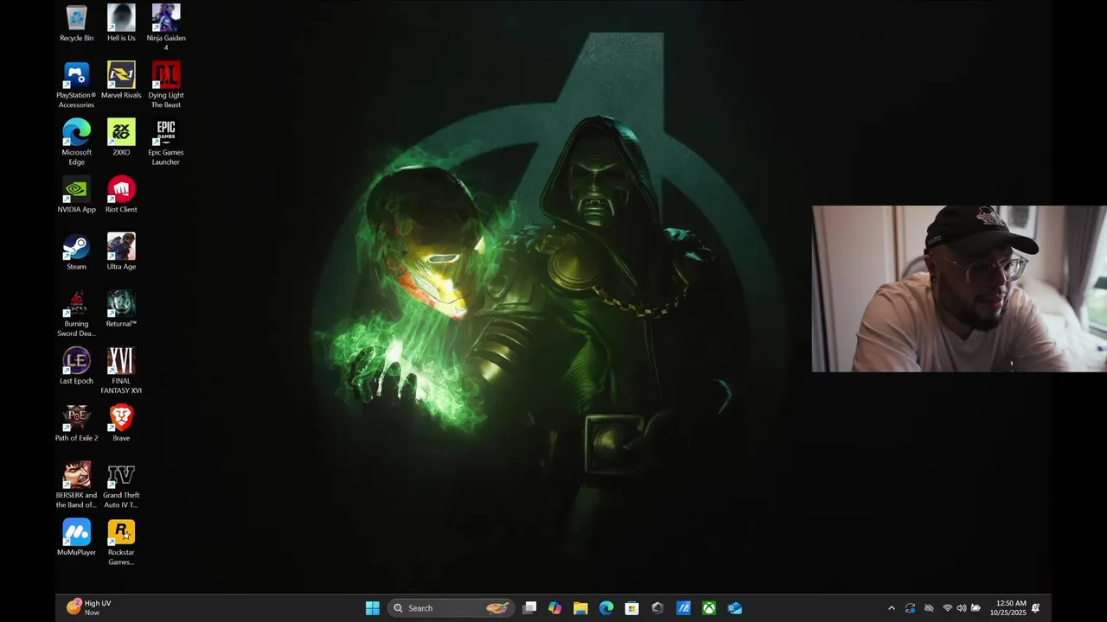Select the Steam desktop shortcut

click(x=76, y=251)
